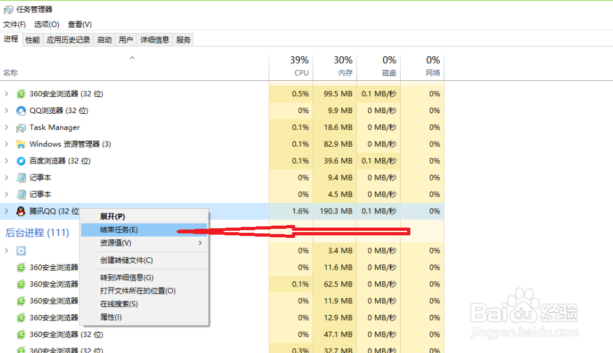The width and height of the screenshot is (613, 353).
Task: Click the 360安全浏览器 (32 位) app icon in the top row
Action: pos(21,94)
